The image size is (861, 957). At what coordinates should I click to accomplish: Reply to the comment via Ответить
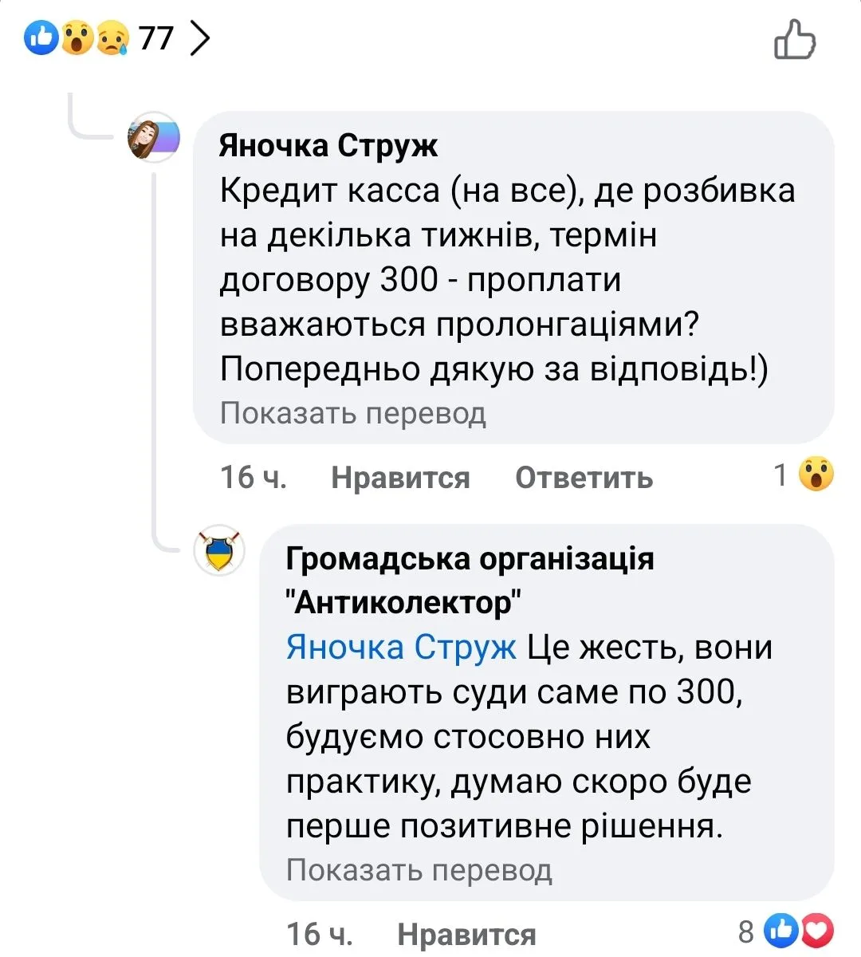584,477
